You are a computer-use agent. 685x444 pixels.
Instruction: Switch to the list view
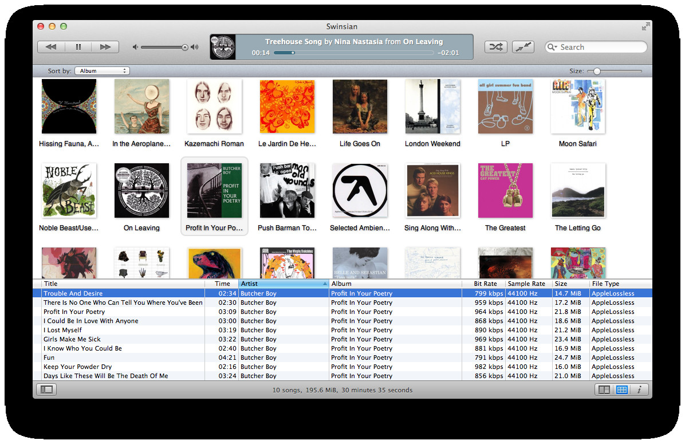pyautogui.click(x=604, y=390)
